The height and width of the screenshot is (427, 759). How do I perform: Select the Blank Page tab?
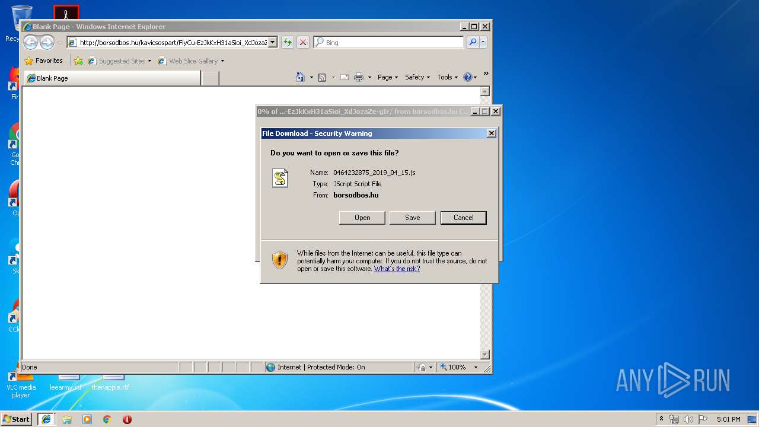pos(113,78)
